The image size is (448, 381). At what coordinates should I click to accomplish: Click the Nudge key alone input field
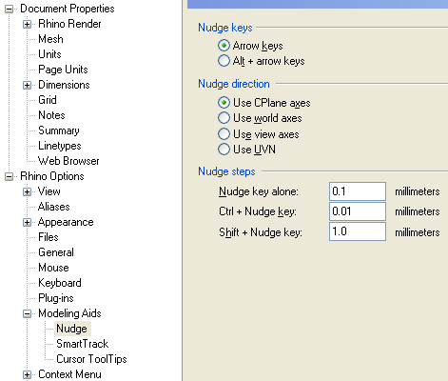point(358,191)
